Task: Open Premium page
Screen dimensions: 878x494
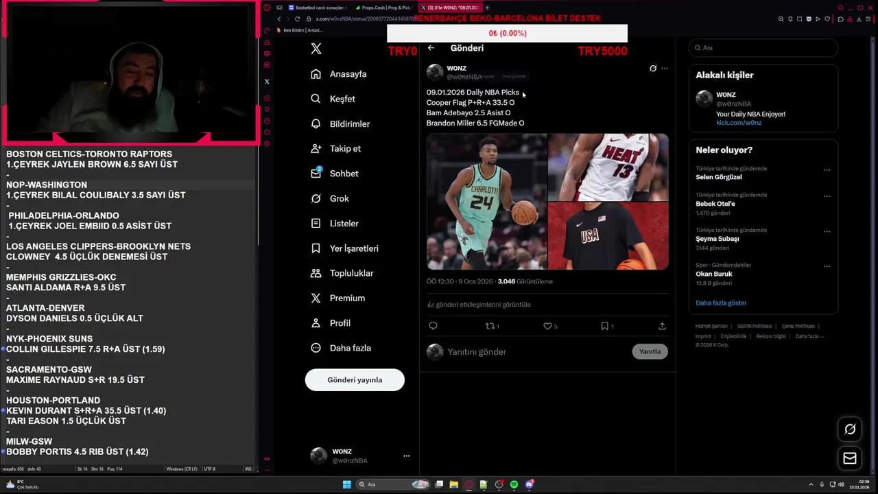Action: (337, 298)
